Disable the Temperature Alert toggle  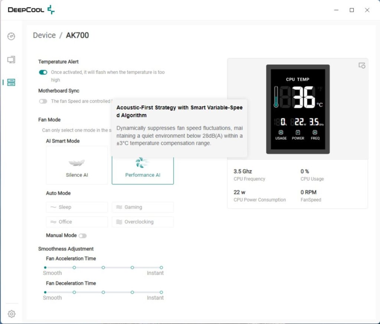(43, 72)
